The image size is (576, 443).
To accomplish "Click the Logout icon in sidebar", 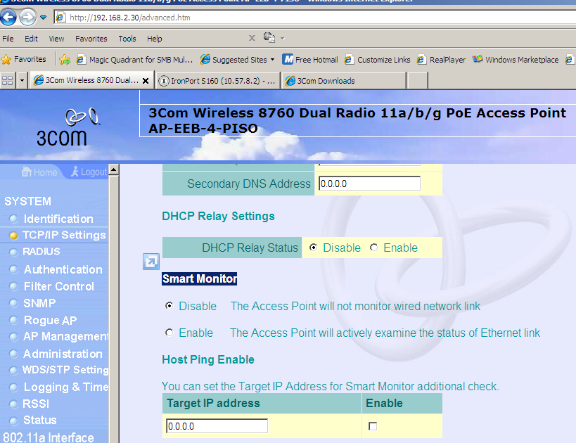I will (75, 171).
